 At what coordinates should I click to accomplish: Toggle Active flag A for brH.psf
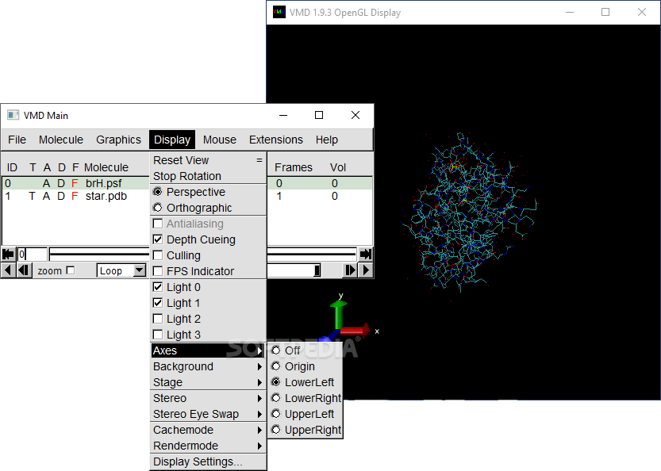pyautogui.click(x=46, y=183)
